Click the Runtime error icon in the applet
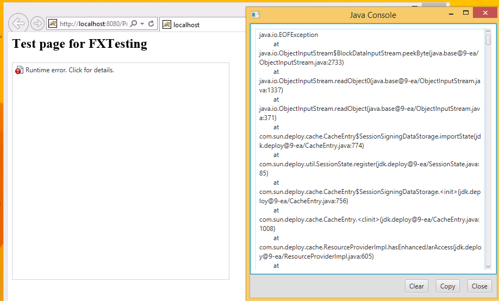Viewport: 499px width, 301px height. (x=19, y=70)
